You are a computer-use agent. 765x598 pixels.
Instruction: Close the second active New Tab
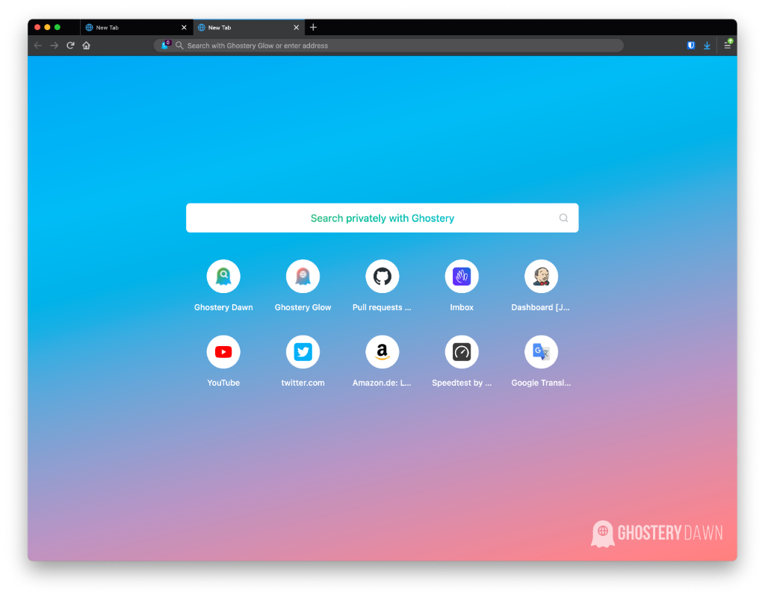click(x=296, y=28)
